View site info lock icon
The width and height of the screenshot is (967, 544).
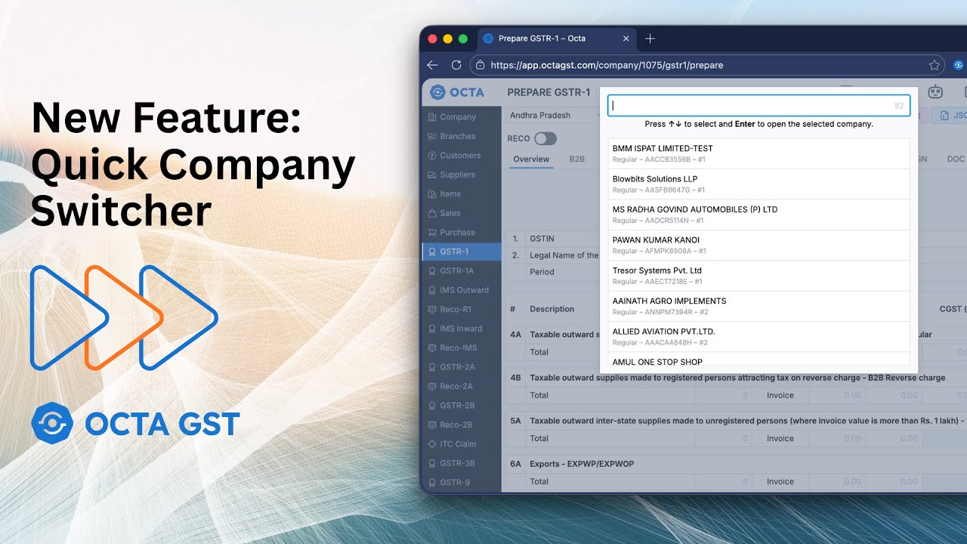[480, 65]
